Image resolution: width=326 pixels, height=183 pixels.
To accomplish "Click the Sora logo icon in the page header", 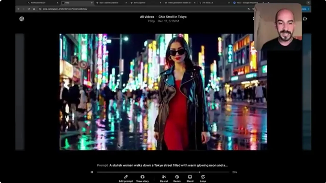I will coord(22,19).
